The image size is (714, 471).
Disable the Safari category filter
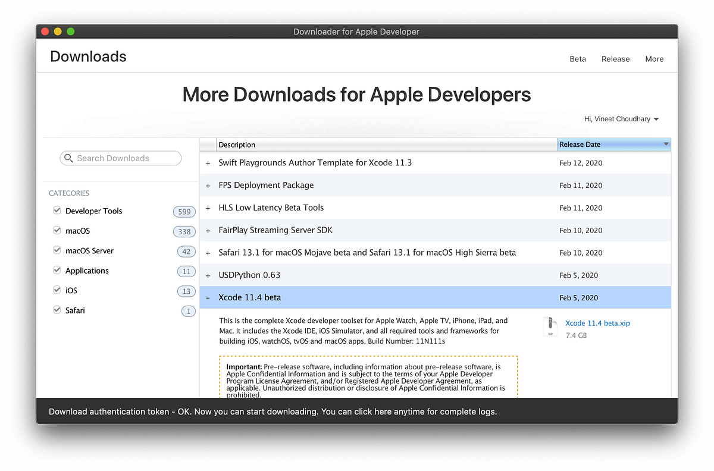tap(57, 310)
